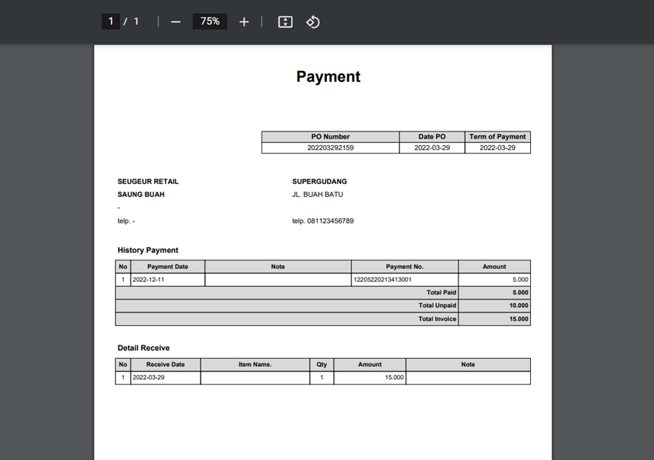Image resolution: width=654 pixels, height=460 pixels.
Task: Click the Total Unpaid amount 10.000
Action: click(x=518, y=306)
